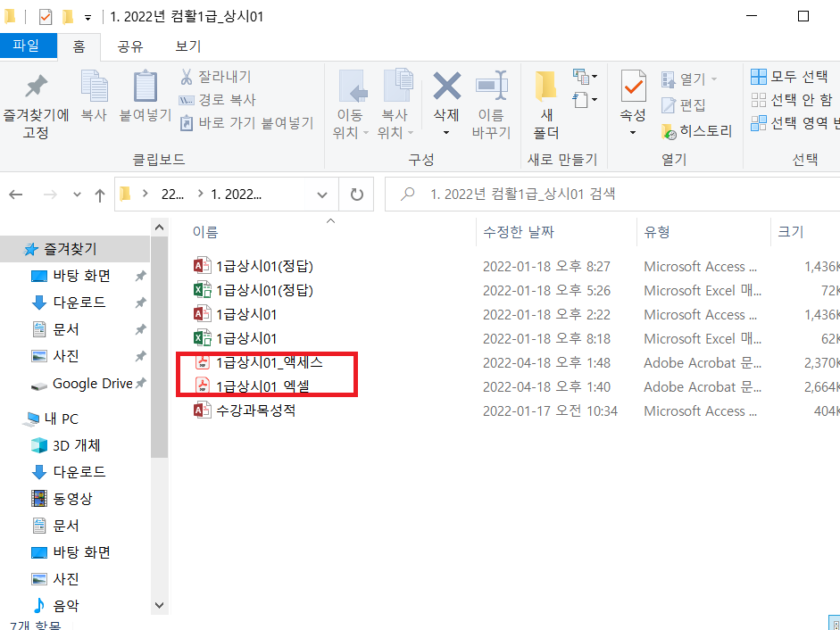This screenshot has height=630, width=840.
Task: Click the 히스토리 button
Action: pyautogui.click(x=696, y=131)
